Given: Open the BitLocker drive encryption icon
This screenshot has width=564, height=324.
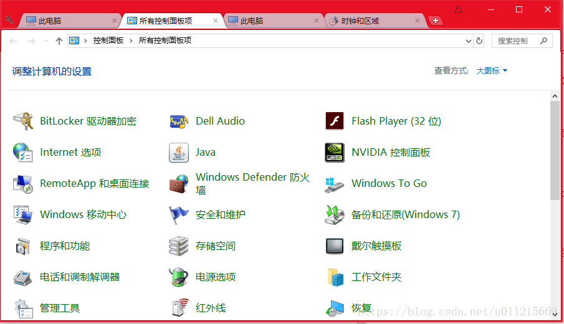Looking at the screenshot, I should 23,121.
